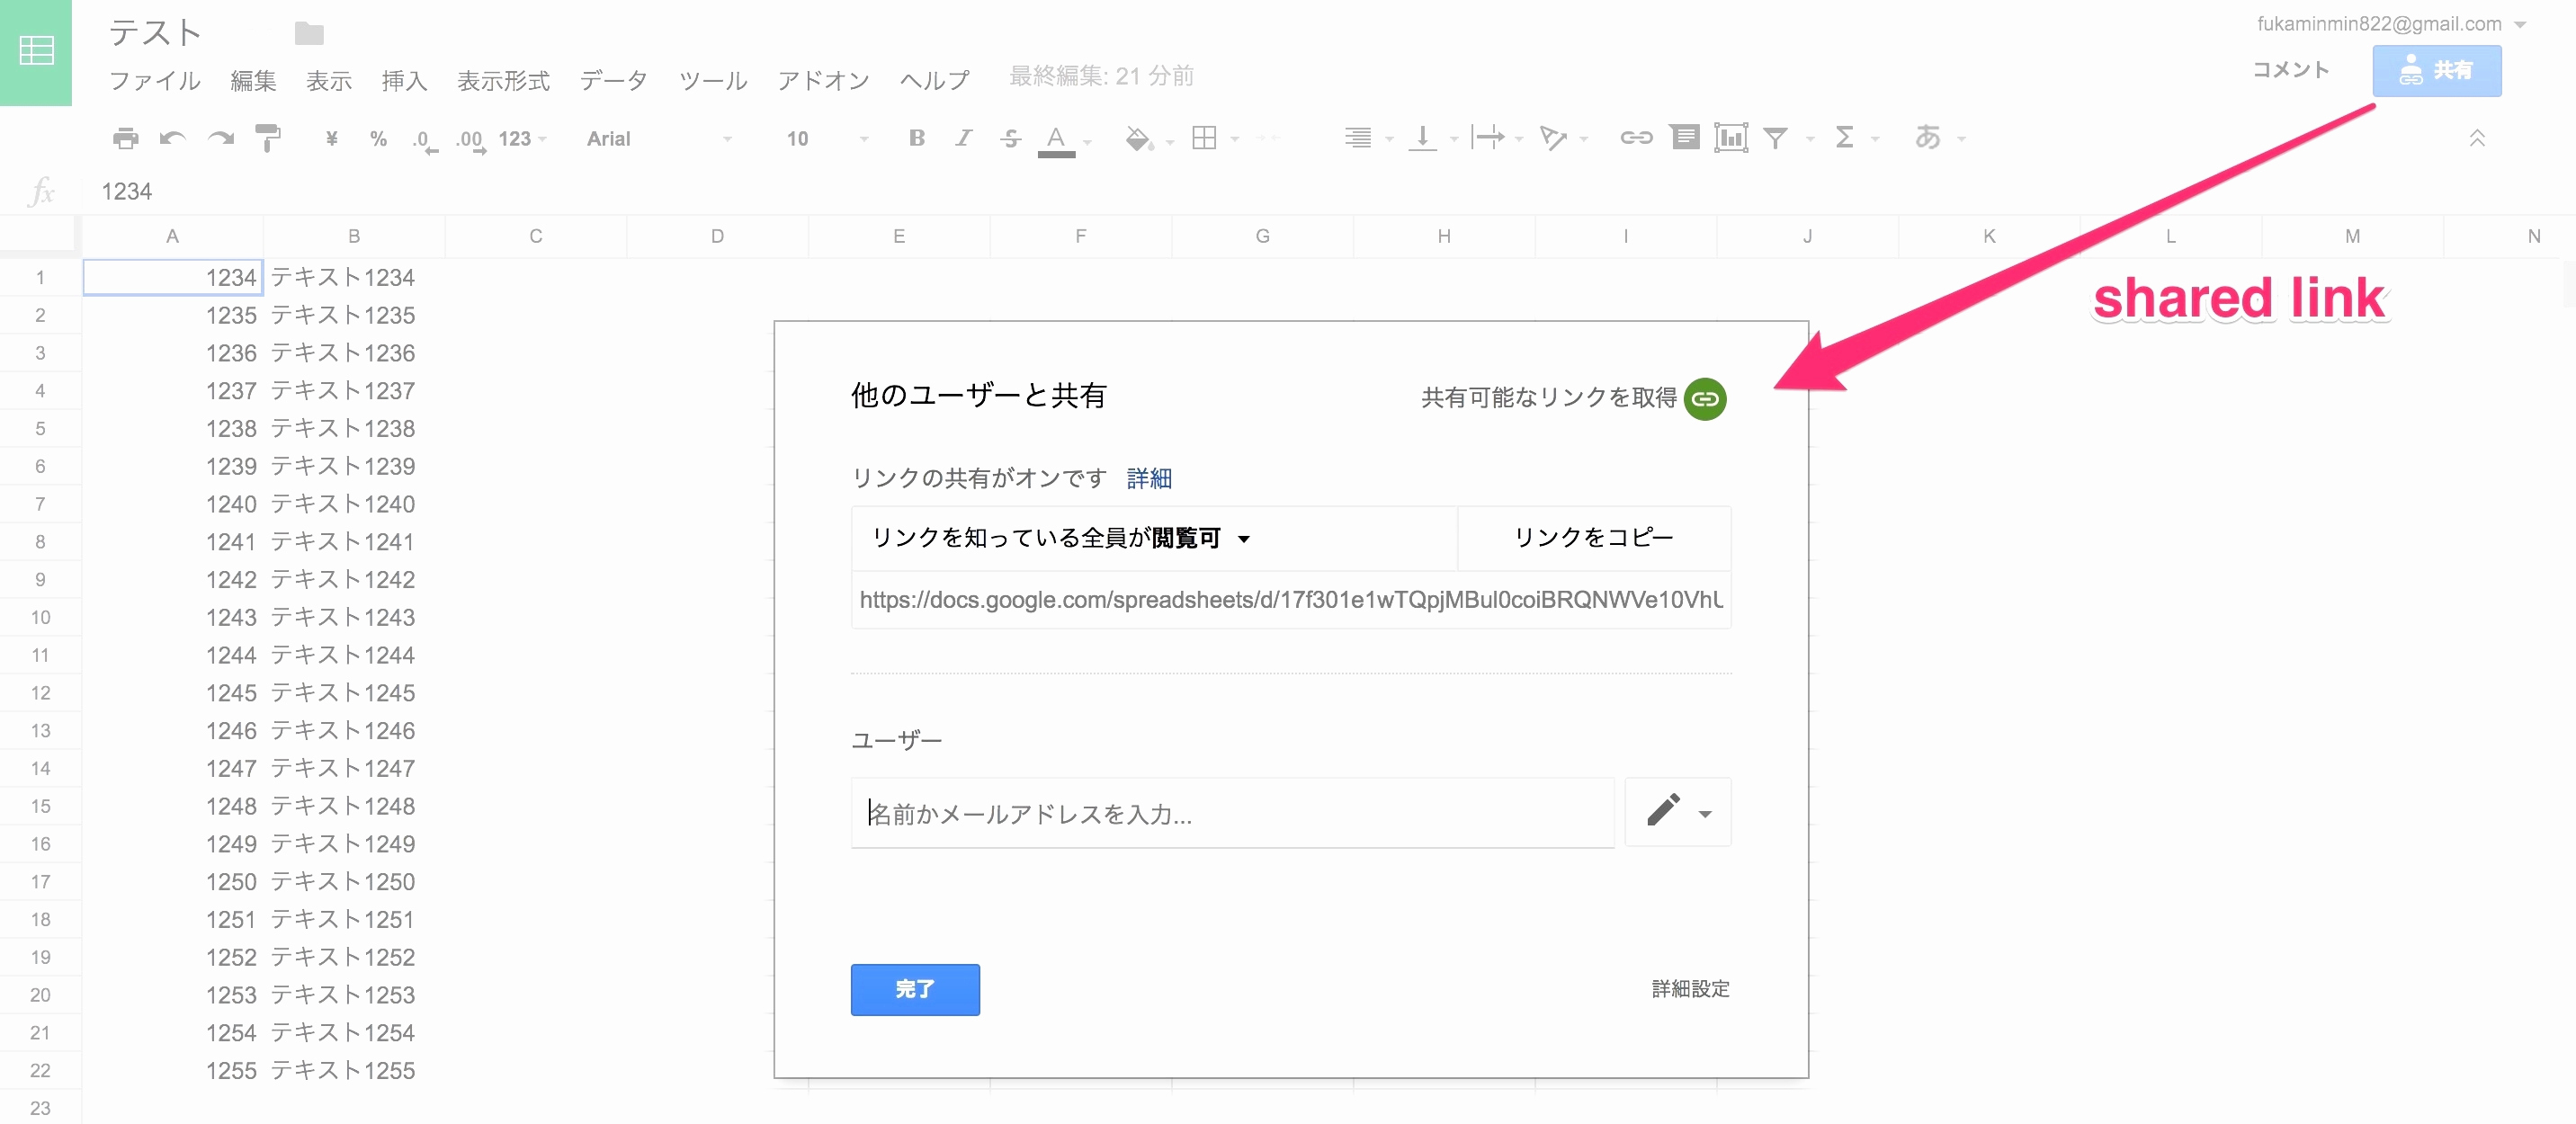Click the リンクをコピー button
Screen dimensions: 2576x1124
pyautogui.click(x=1593, y=538)
